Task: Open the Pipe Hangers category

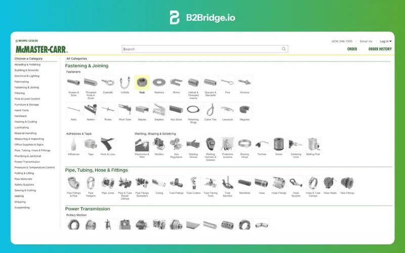Action: 91,183
